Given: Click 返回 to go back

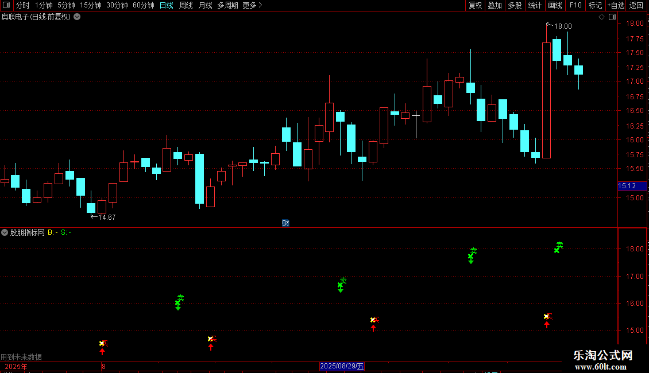Looking at the screenshot, I should (x=636, y=5).
